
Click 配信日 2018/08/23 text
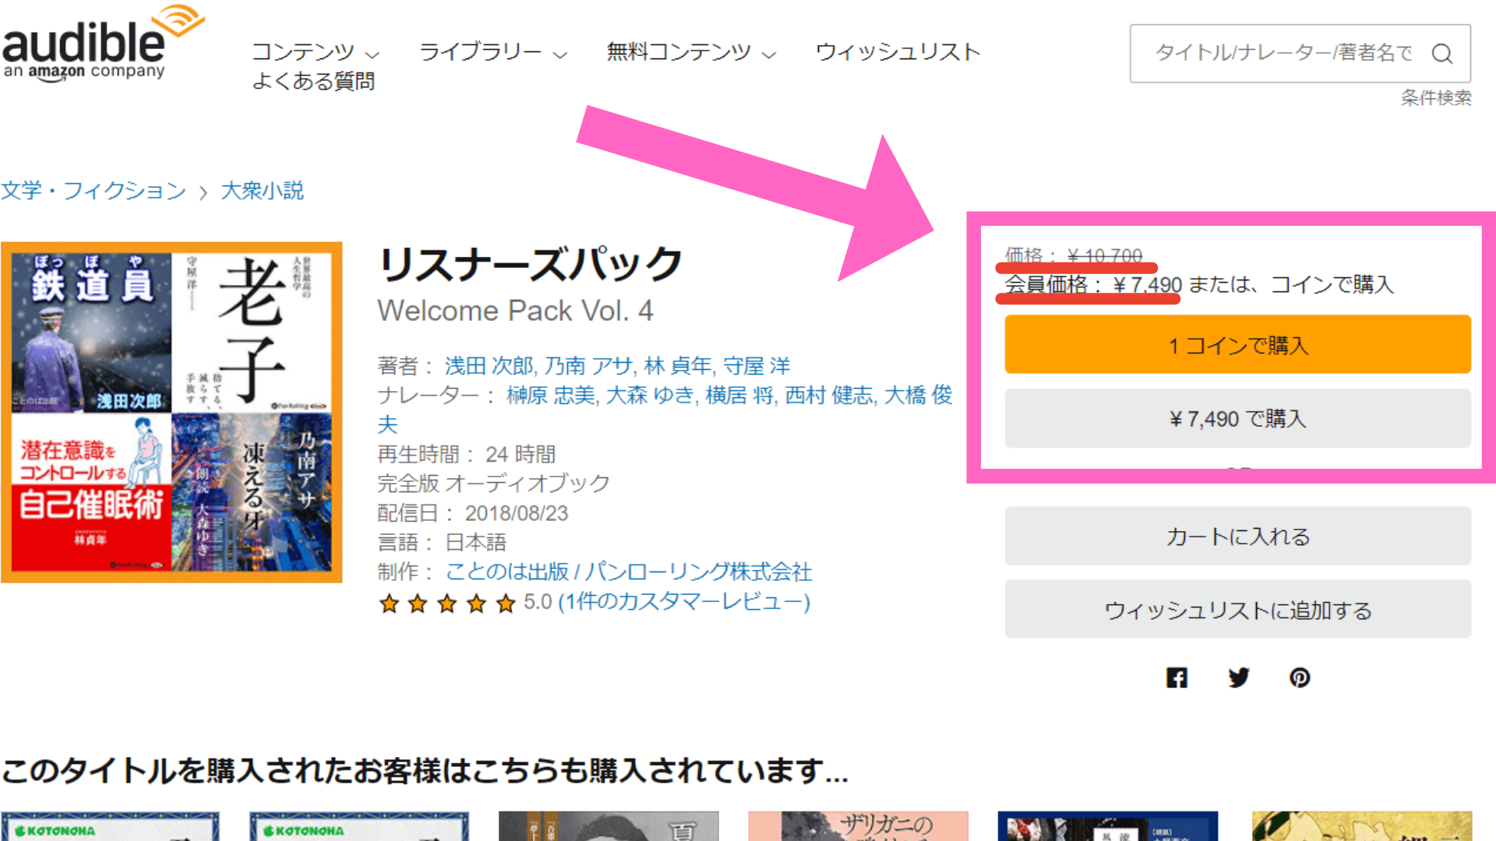pos(473,513)
